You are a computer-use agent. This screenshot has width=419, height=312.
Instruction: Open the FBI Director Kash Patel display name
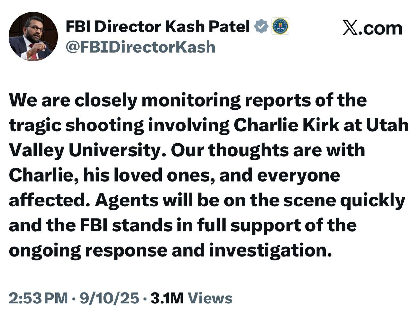(x=158, y=27)
